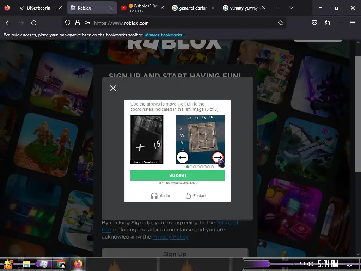Close the Bubbles' YouTube tab

[162, 8]
